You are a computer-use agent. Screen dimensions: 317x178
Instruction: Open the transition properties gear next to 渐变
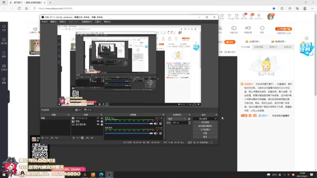[x=189, y=119]
